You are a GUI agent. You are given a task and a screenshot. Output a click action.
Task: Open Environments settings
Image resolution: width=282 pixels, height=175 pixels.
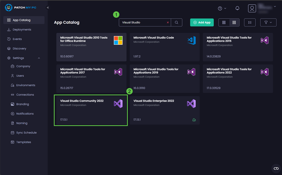[x=26, y=85]
